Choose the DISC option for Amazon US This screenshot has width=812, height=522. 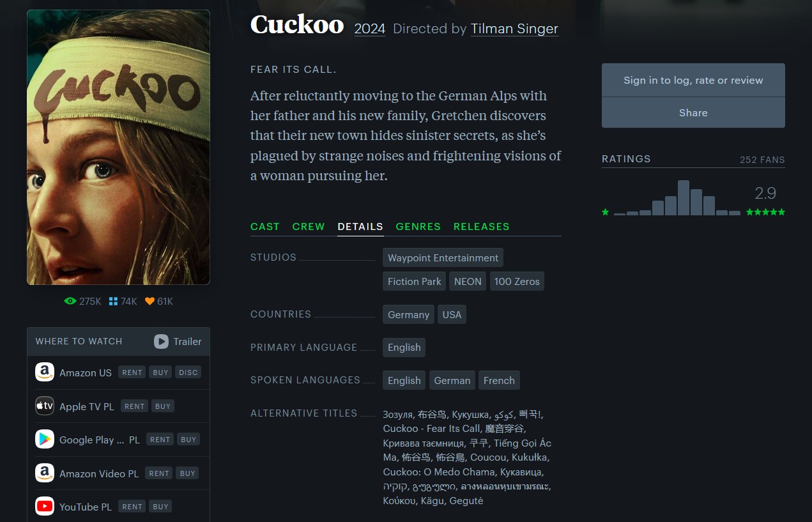(x=188, y=372)
